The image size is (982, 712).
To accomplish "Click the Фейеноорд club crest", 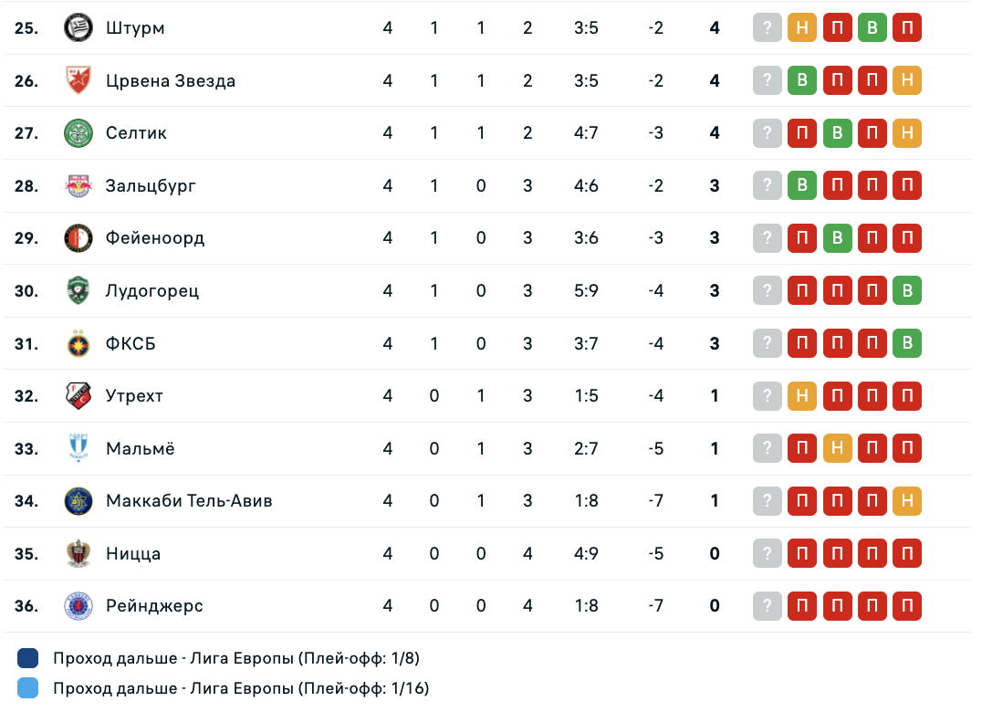I will click(x=78, y=238).
